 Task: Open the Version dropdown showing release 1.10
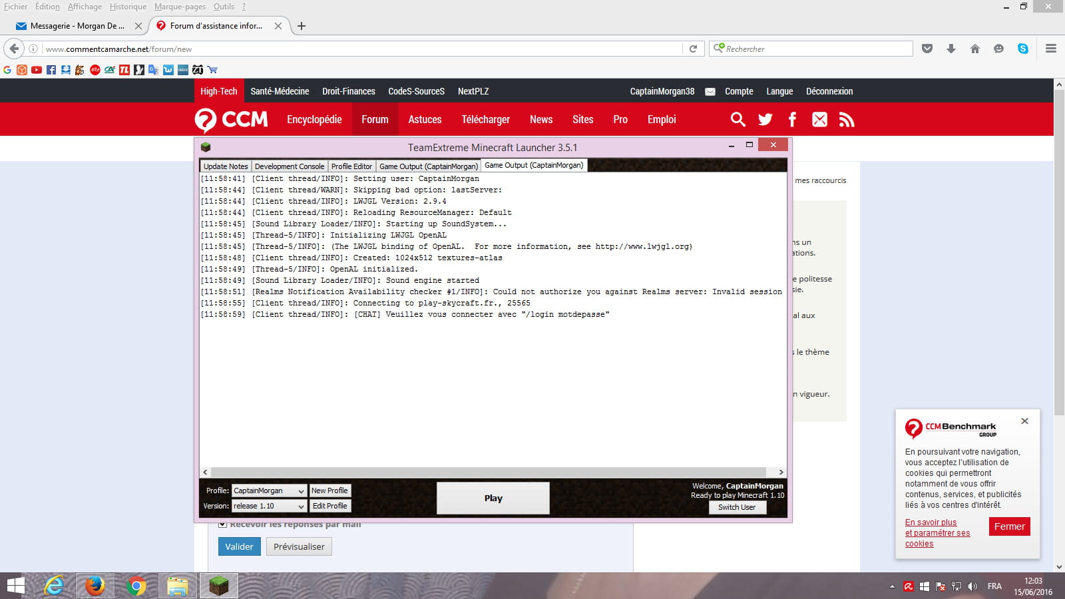[x=269, y=506]
